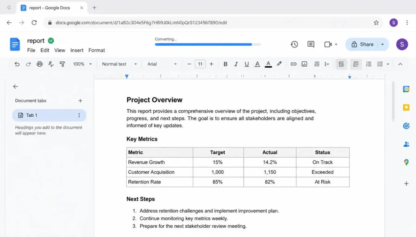The image size is (416, 237).
Task: Select the Paint format tool
Action: click(x=62, y=64)
